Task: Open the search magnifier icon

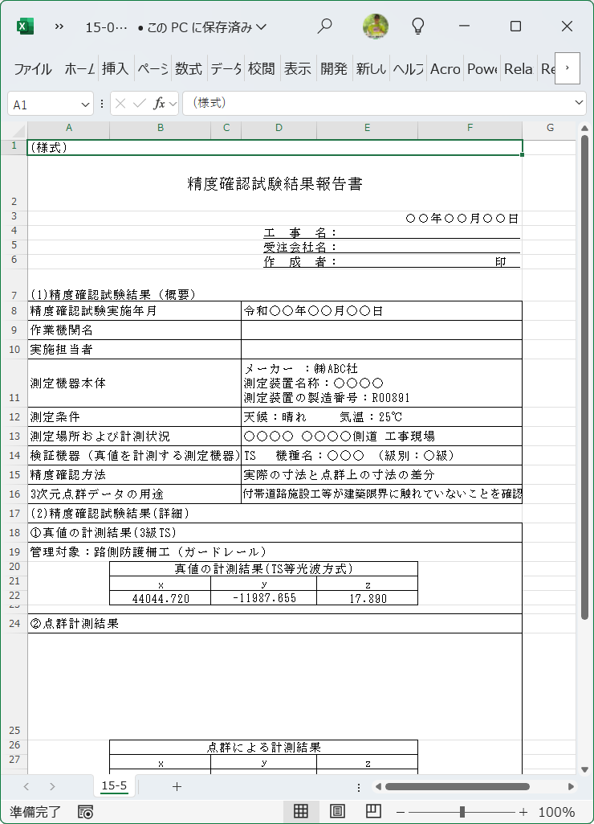Action: tap(325, 27)
